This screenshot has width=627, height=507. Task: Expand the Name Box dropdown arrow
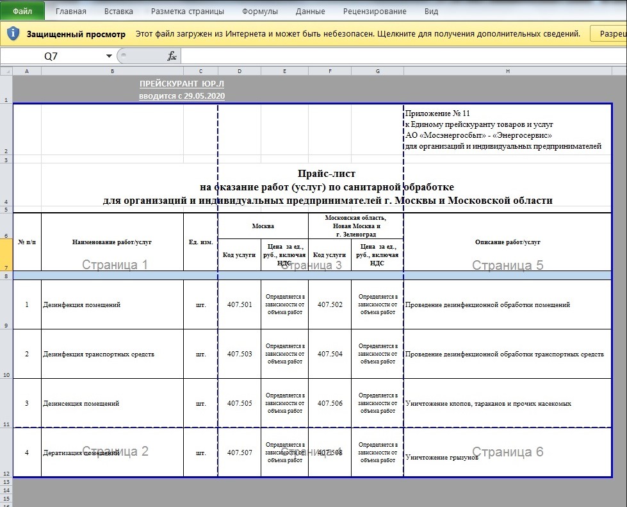[109, 56]
